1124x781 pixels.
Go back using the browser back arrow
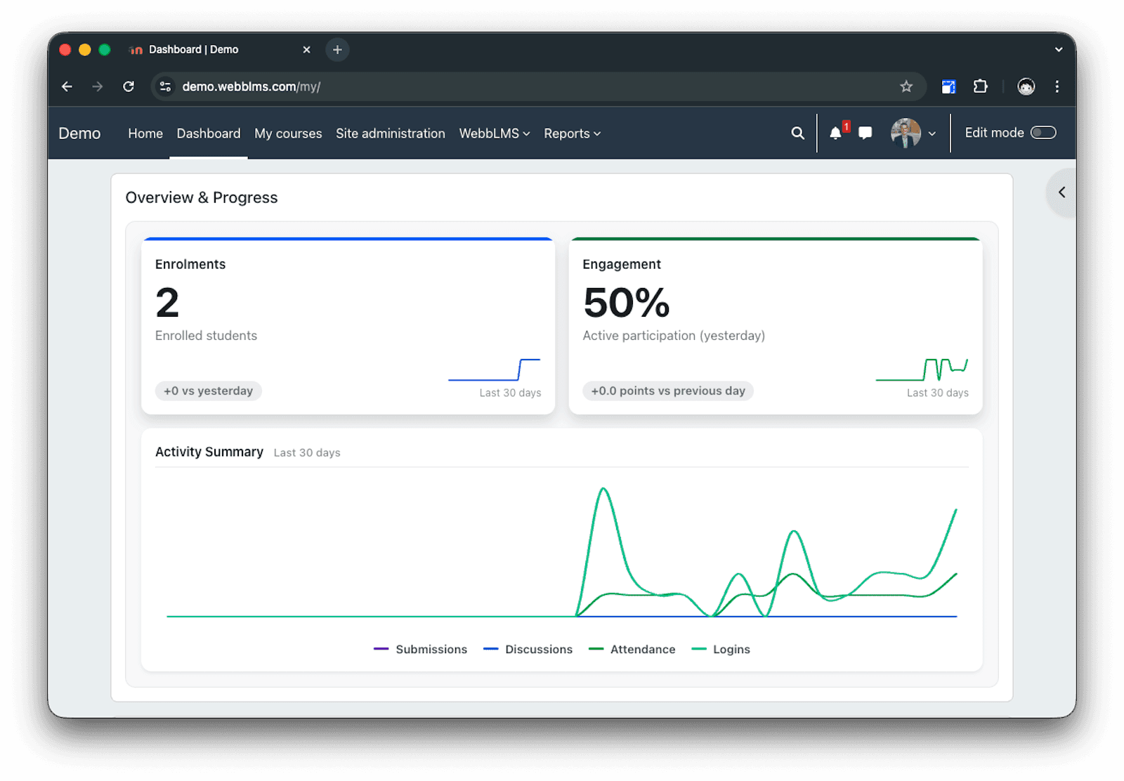[x=67, y=86]
